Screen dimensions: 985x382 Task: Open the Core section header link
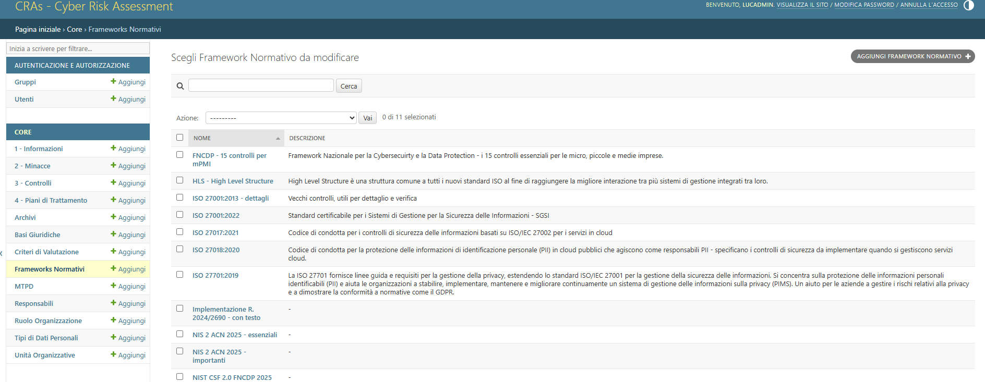tap(23, 132)
